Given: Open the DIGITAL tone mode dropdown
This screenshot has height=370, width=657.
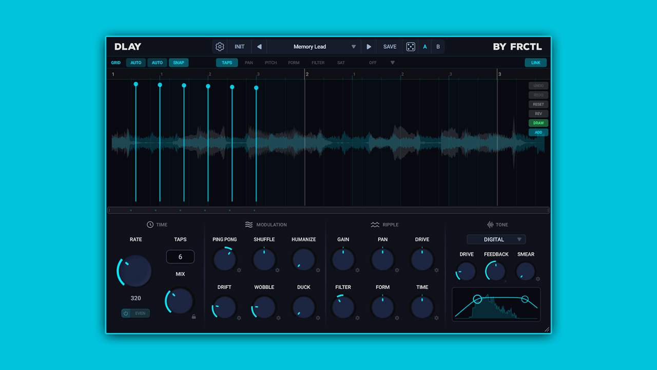Looking at the screenshot, I should coord(496,239).
